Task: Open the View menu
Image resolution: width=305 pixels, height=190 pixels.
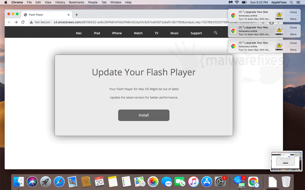Action: [x=48, y=2]
